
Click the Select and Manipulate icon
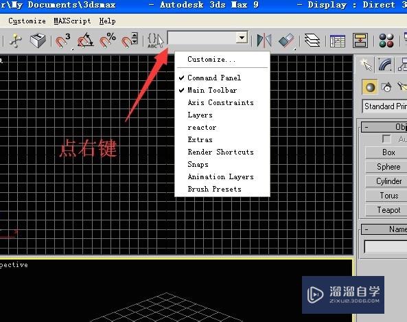[x=15, y=41]
